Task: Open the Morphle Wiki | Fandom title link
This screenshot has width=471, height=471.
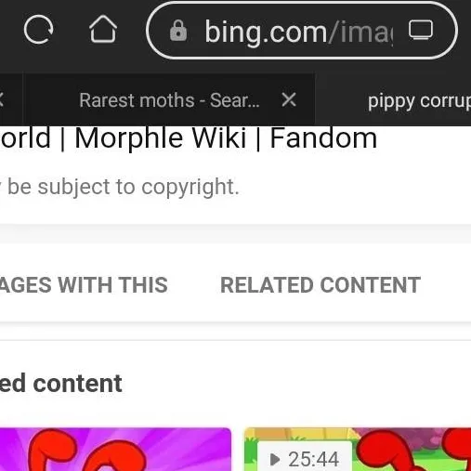Action: tap(189, 138)
